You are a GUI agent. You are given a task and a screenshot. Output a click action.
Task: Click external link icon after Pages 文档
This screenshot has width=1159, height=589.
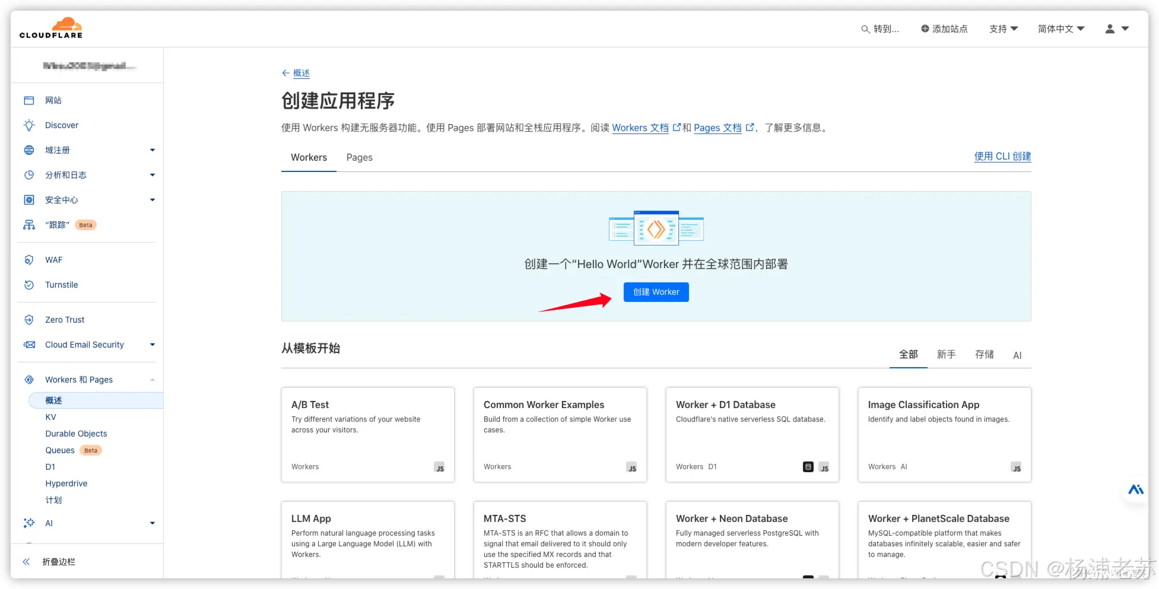click(750, 127)
